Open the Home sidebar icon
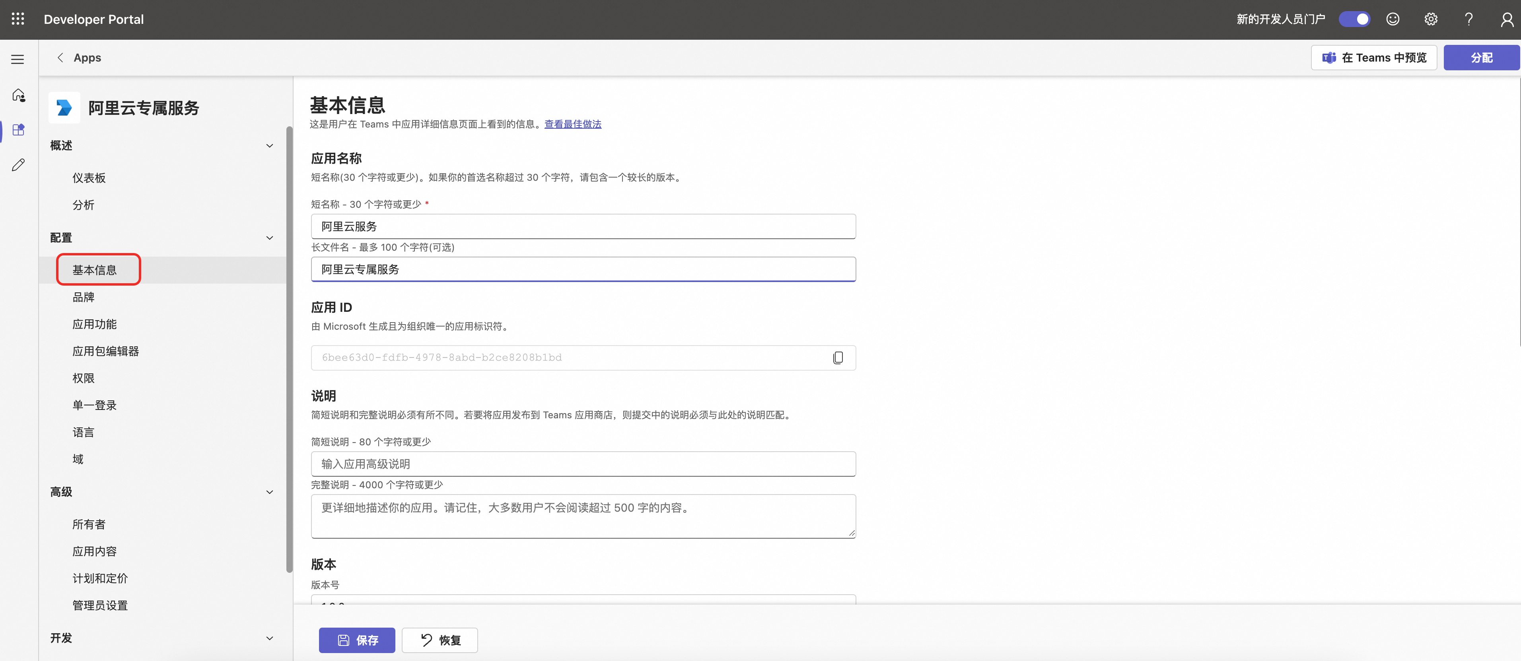This screenshot has height=661, width=1521. click(x=18, y=95)
